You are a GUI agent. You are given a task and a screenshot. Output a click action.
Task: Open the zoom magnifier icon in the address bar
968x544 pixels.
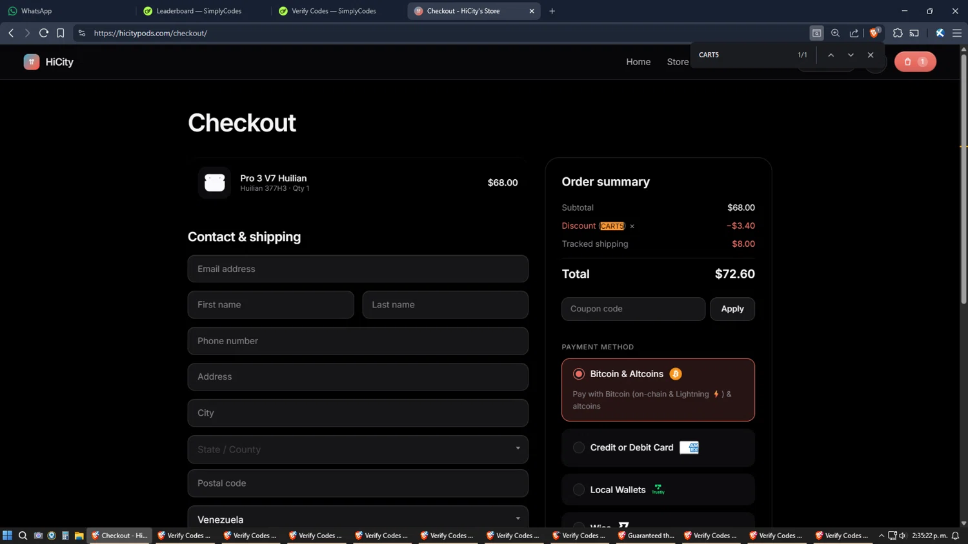pyautogui.click(x=836, y=33)
